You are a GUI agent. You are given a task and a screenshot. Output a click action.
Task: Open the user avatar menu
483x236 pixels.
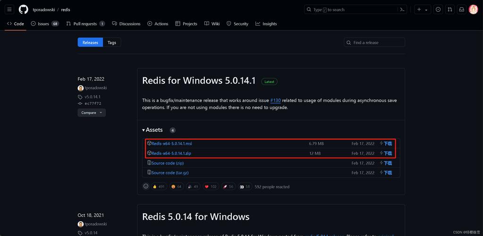click(473, 9)
